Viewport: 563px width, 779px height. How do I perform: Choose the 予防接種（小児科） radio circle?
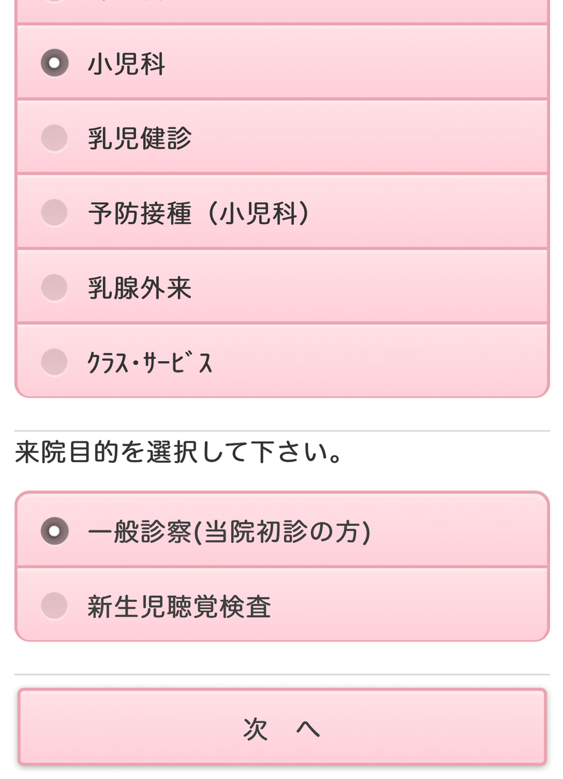point(55,212)
